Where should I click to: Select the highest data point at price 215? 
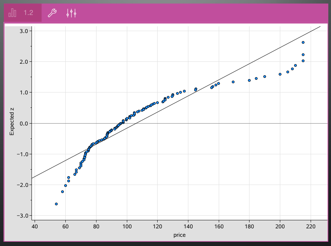click(x=303, y=42)
